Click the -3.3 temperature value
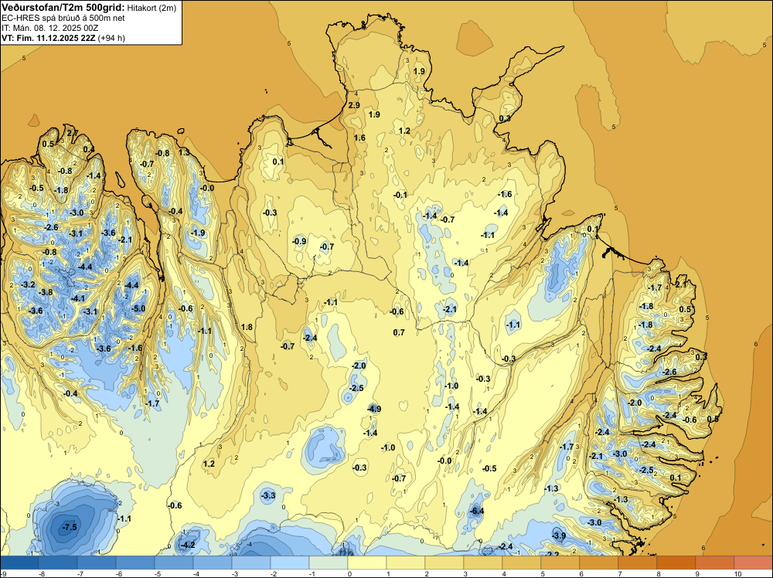Image resolution: width=773 pixels, height=578 pixels. click(268, 496)
